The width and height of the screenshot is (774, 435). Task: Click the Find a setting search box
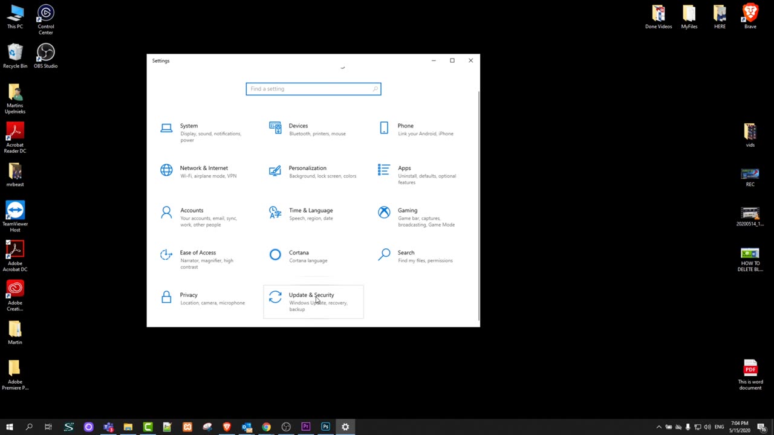(x=313, y=89)
